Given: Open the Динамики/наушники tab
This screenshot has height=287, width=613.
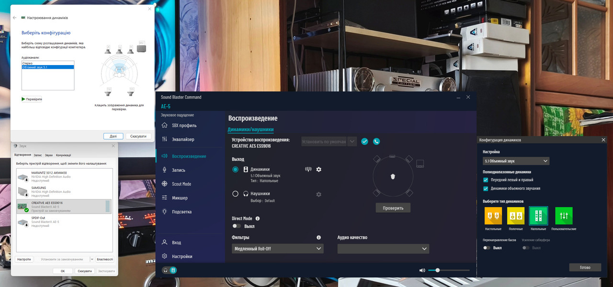Looking at the screenshot, I should [x=250, y=129].
